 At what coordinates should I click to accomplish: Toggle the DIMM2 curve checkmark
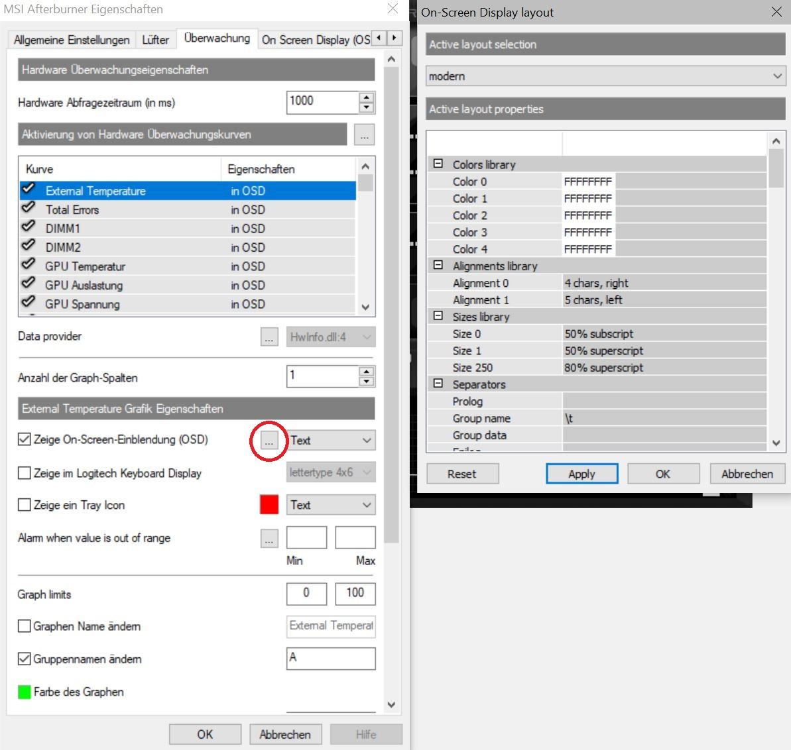pyautogui.click(x=29, y=246)
